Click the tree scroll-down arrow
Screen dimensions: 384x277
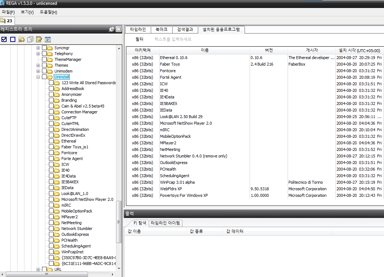click(119, 269)
